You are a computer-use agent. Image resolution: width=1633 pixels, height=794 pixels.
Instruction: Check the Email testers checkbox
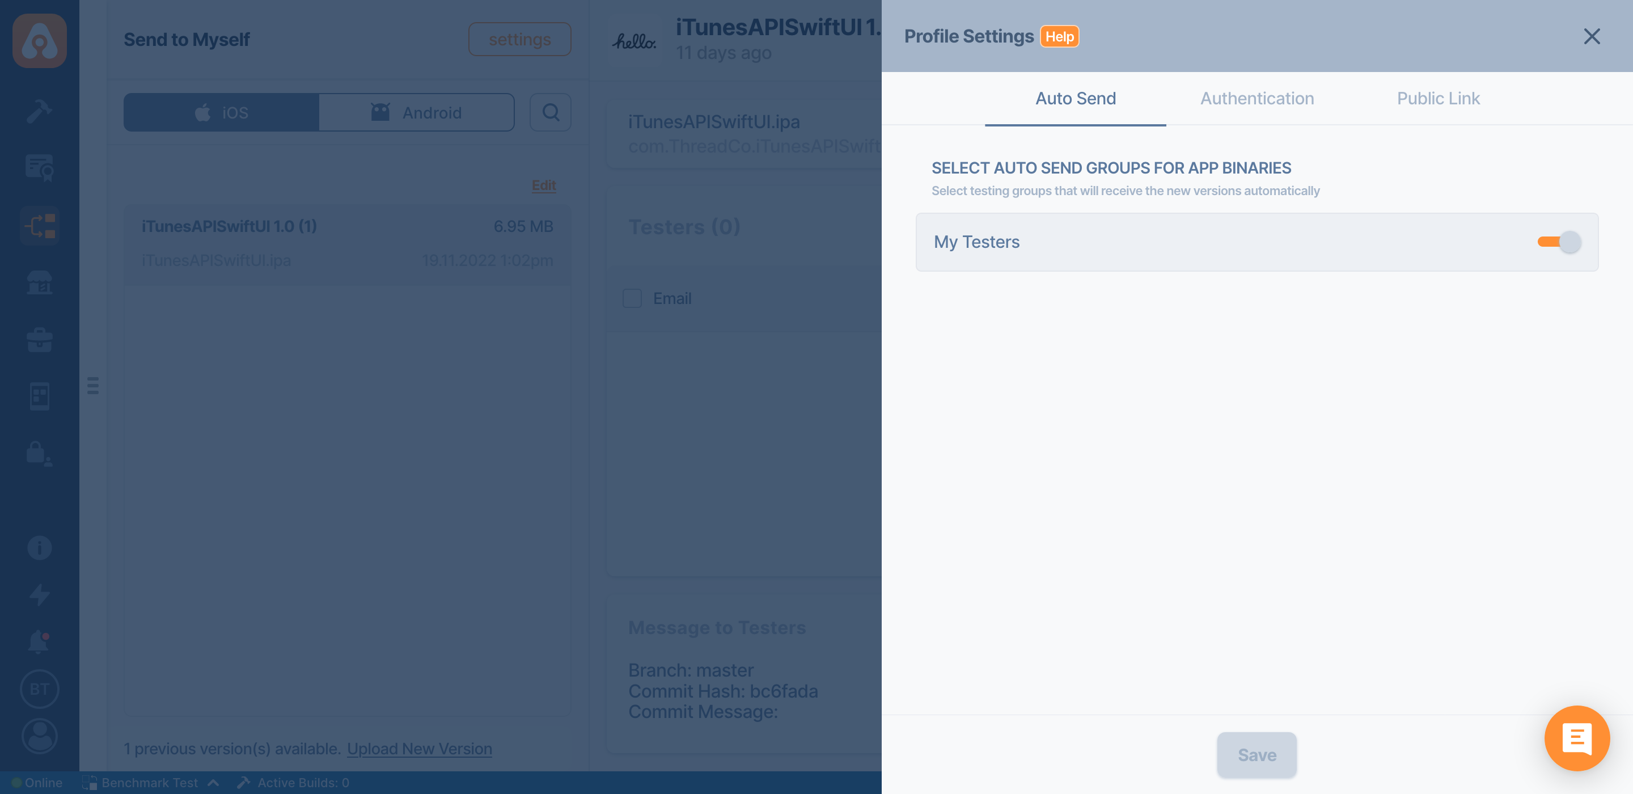(632, 298)
